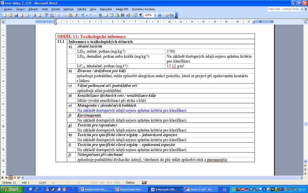Open the Research binoculars tool
308x193 pixels.
pos(52,15)
